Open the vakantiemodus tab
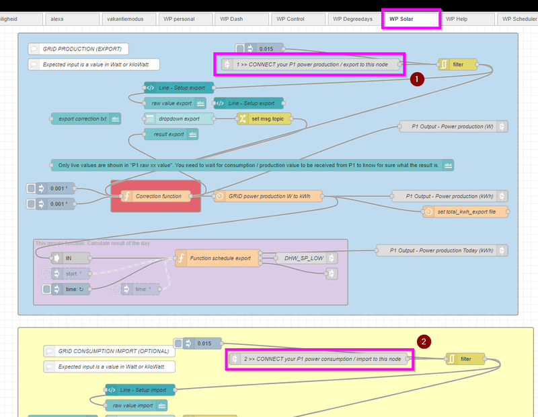Viewport: 538px width, 417px height. 129,19
